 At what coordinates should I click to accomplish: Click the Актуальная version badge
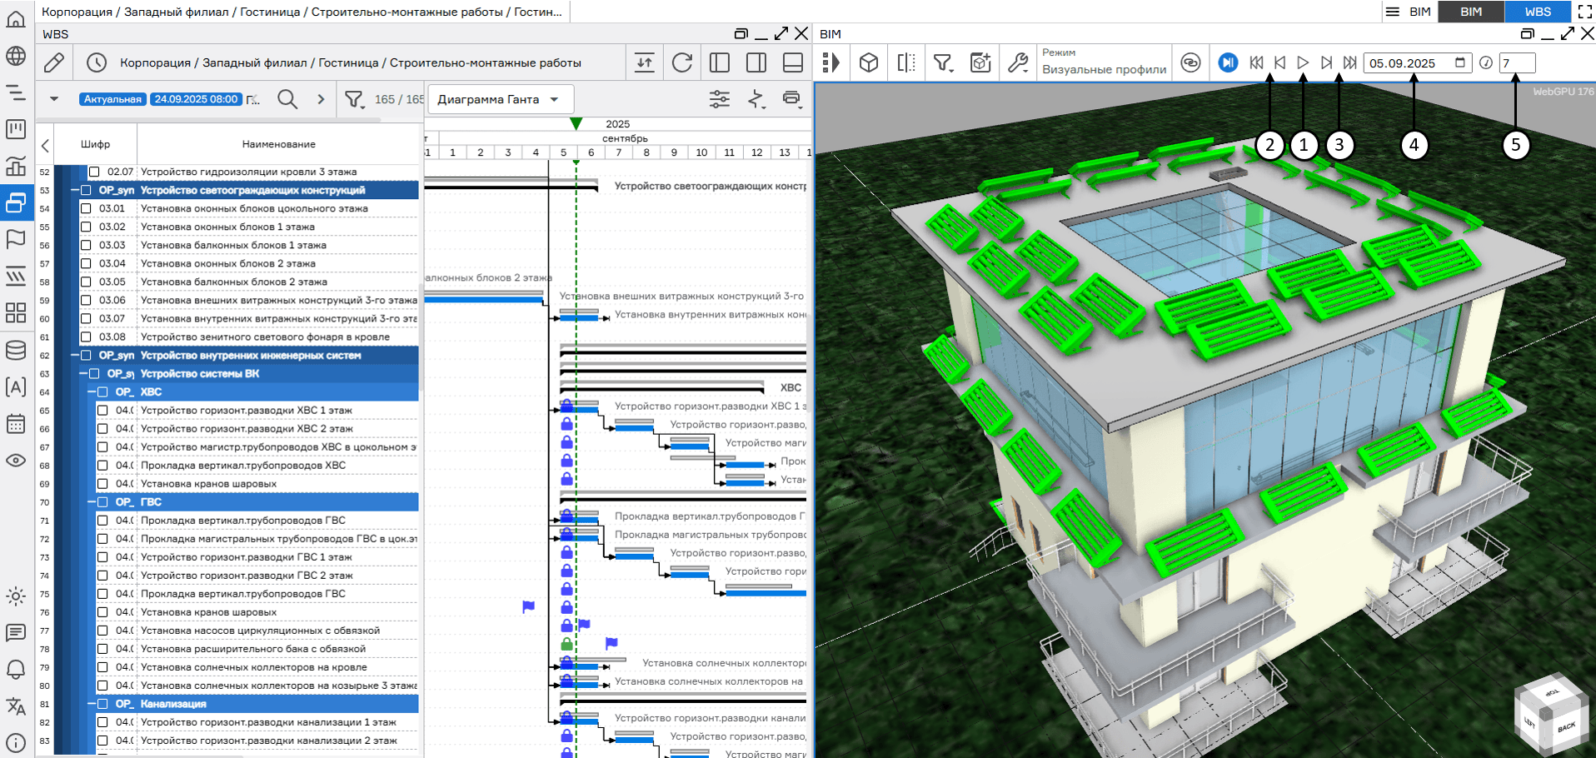click(x=112, y=99)
